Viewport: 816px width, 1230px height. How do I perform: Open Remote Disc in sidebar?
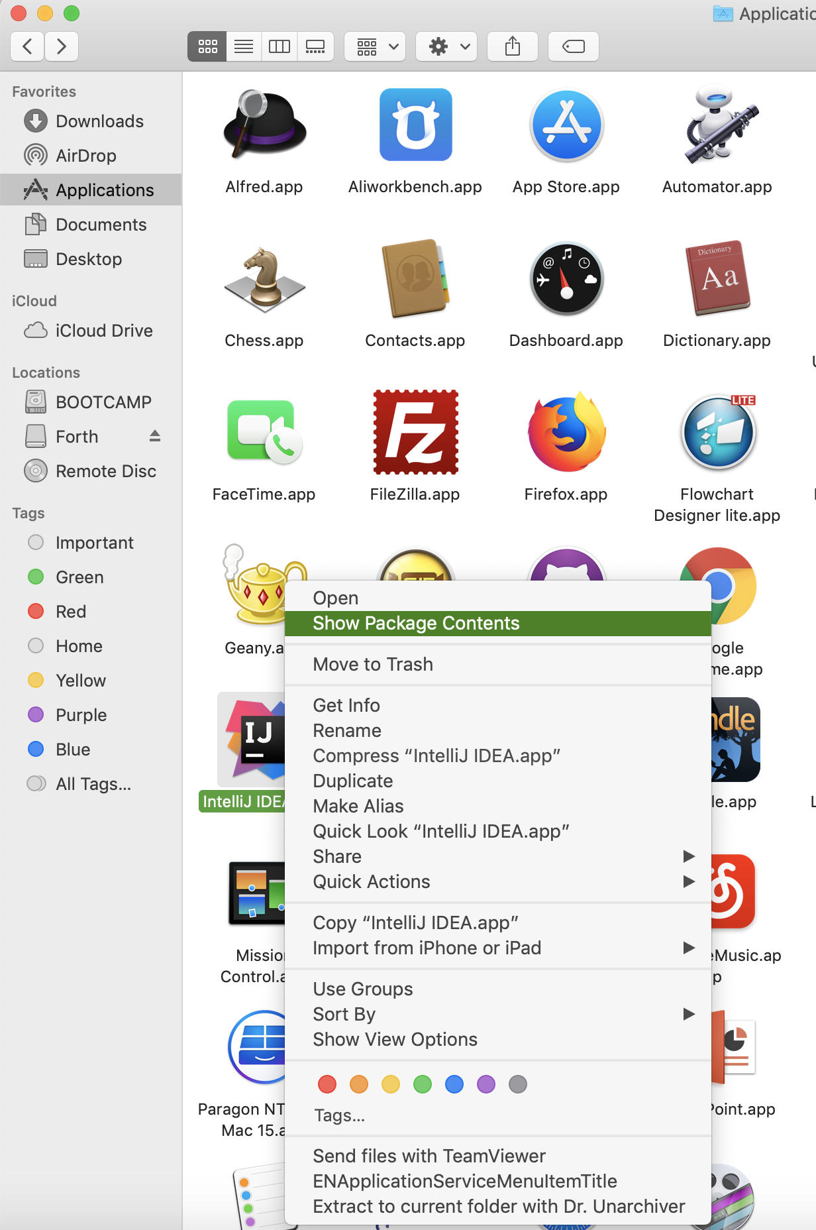click(91, 471)
